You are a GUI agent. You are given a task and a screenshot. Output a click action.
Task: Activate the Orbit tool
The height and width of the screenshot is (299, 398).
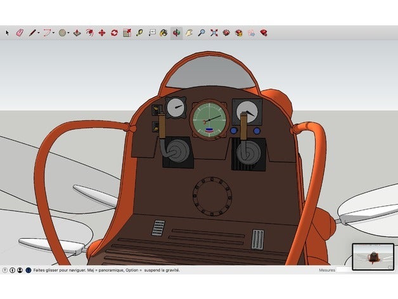click(176, 32)
